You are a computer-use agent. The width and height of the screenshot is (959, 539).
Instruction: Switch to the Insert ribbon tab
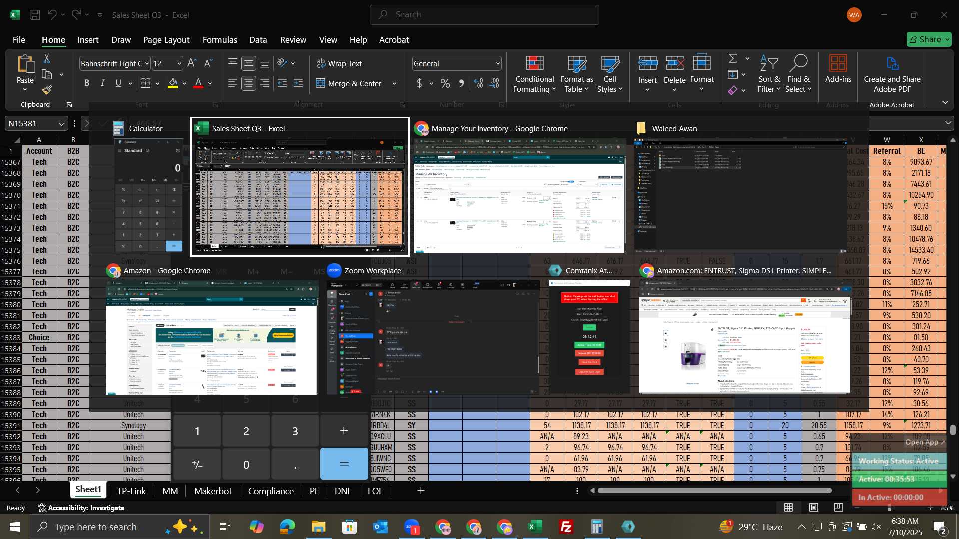click(x=88, y=40)
